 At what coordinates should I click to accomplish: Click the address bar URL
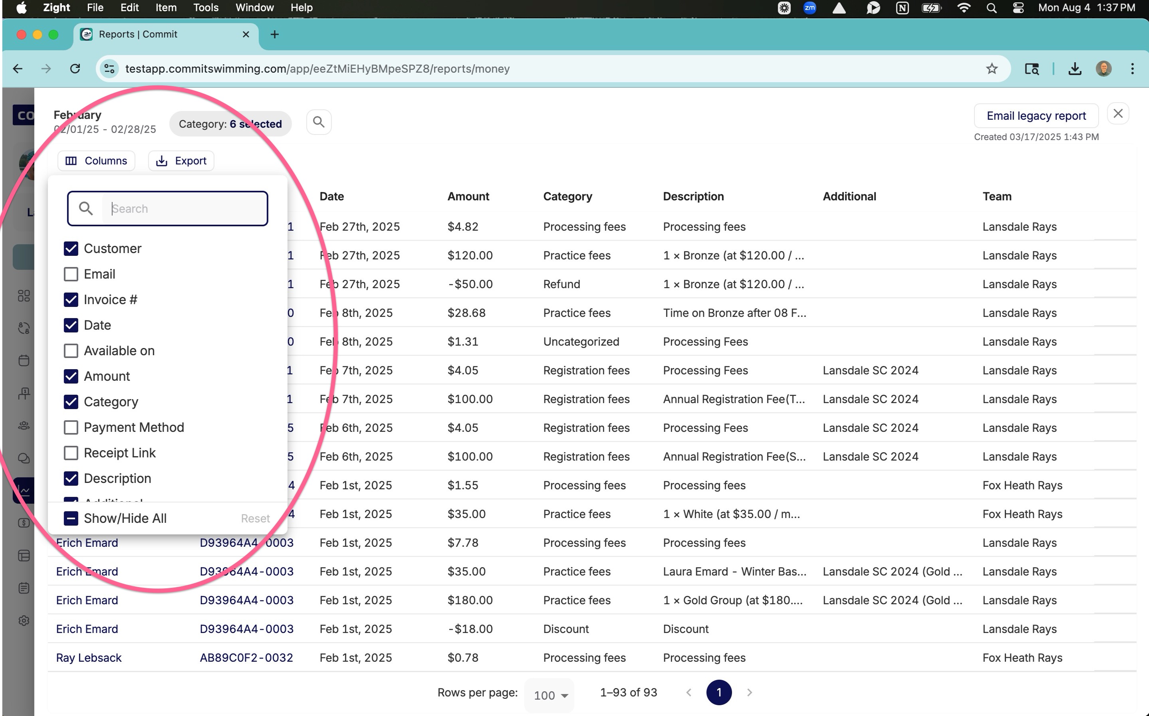pyautogui.click(x=318, y=69)
